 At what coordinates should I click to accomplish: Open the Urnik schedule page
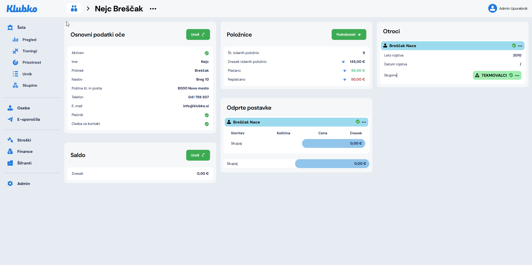27,74
